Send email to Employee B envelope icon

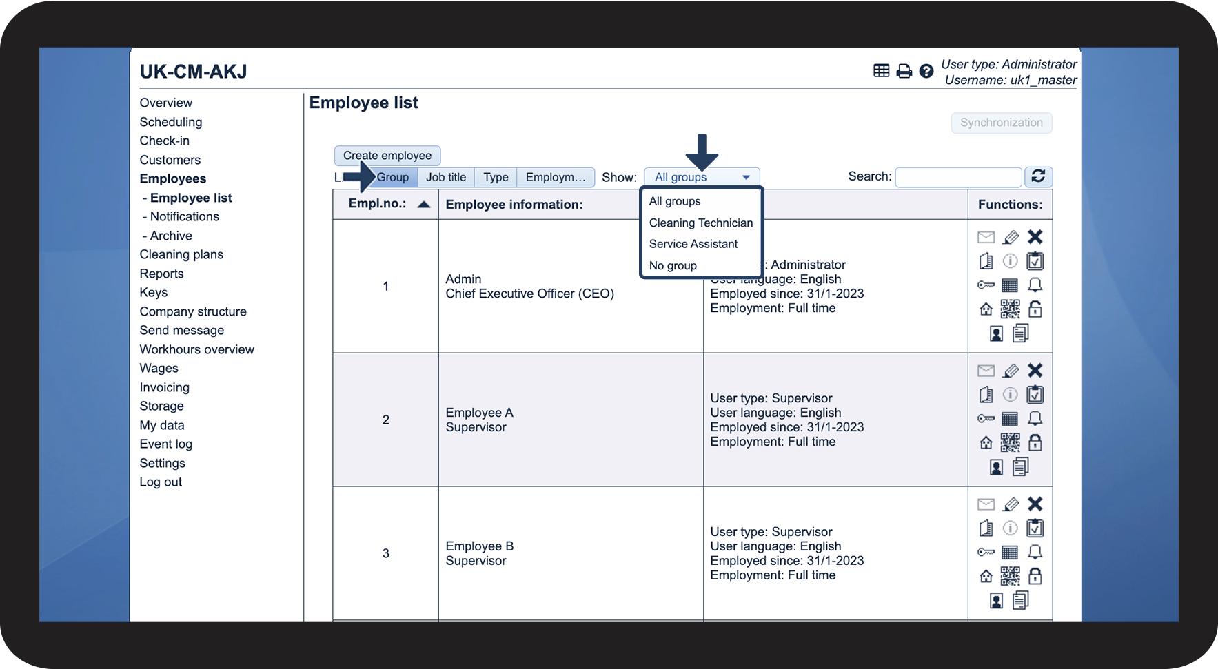[x=986, y=504]
